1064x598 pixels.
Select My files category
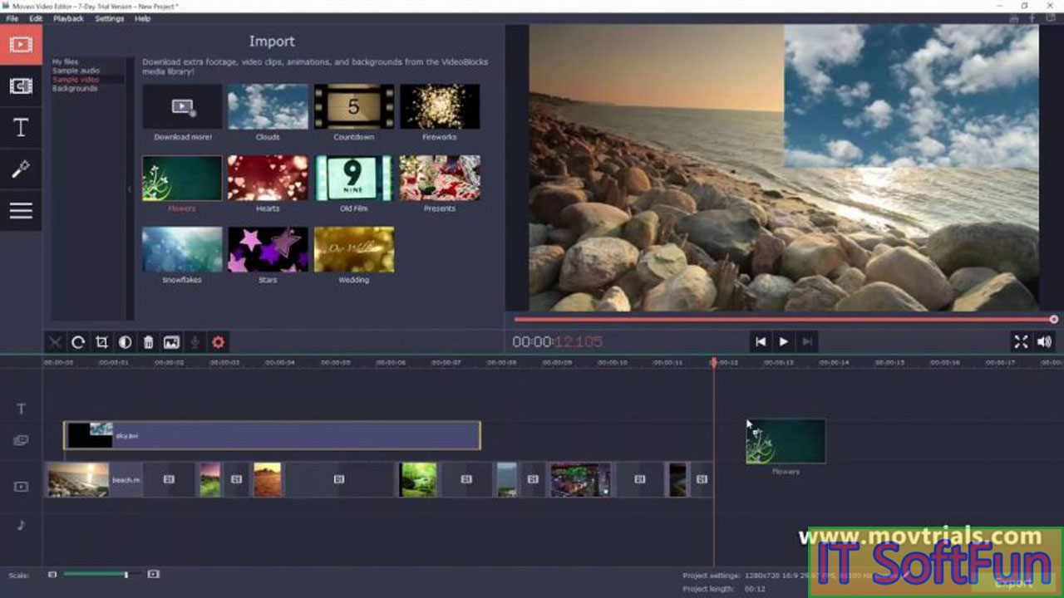coord(66,61)
